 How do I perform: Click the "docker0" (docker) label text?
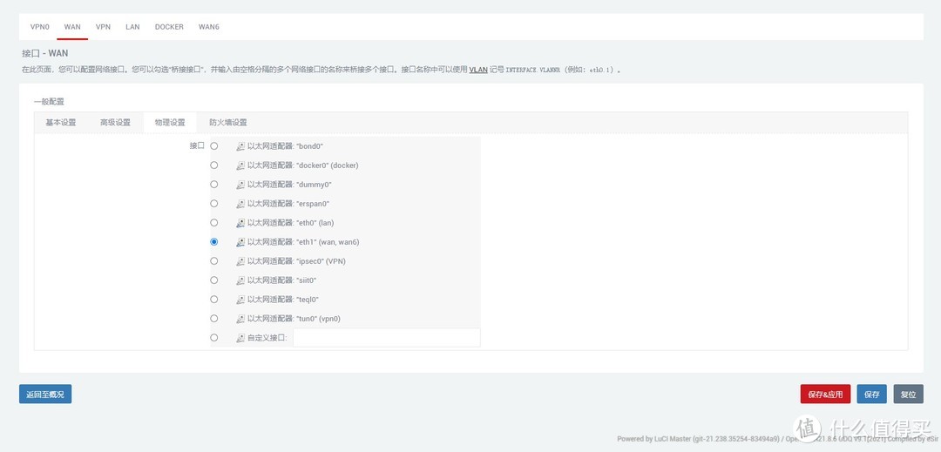[x=303, y=165]
